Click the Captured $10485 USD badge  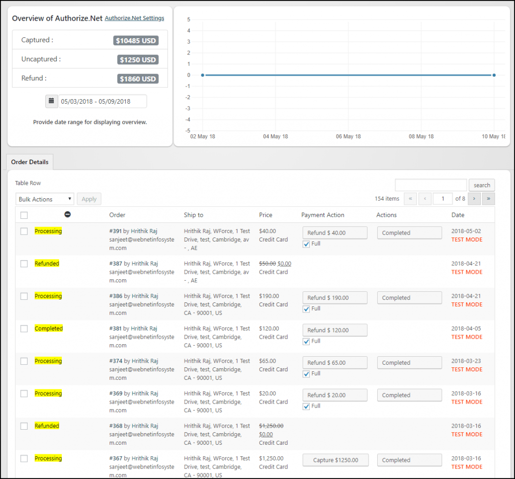[136, 41]
